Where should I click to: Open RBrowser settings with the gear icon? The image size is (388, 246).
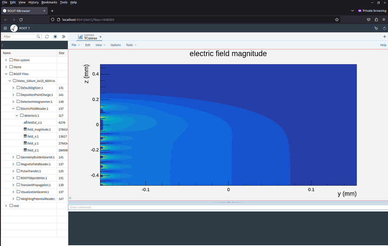point(375,28)
